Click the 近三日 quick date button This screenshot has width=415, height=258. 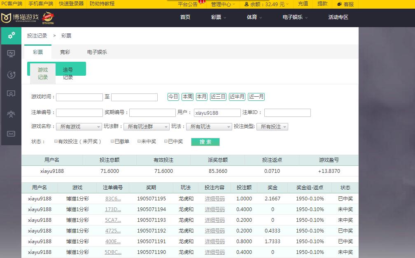click(218, 97)
